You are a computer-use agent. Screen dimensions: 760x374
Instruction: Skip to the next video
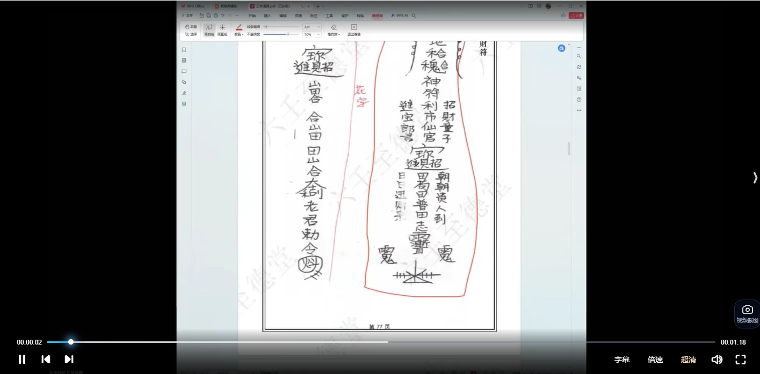pyautogui.click(x=69, y=360)
